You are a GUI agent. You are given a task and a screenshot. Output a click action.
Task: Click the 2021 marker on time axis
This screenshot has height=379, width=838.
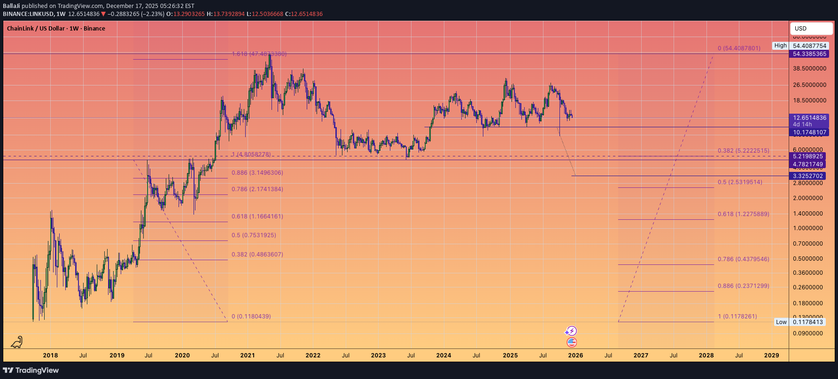tap(248, 355)
